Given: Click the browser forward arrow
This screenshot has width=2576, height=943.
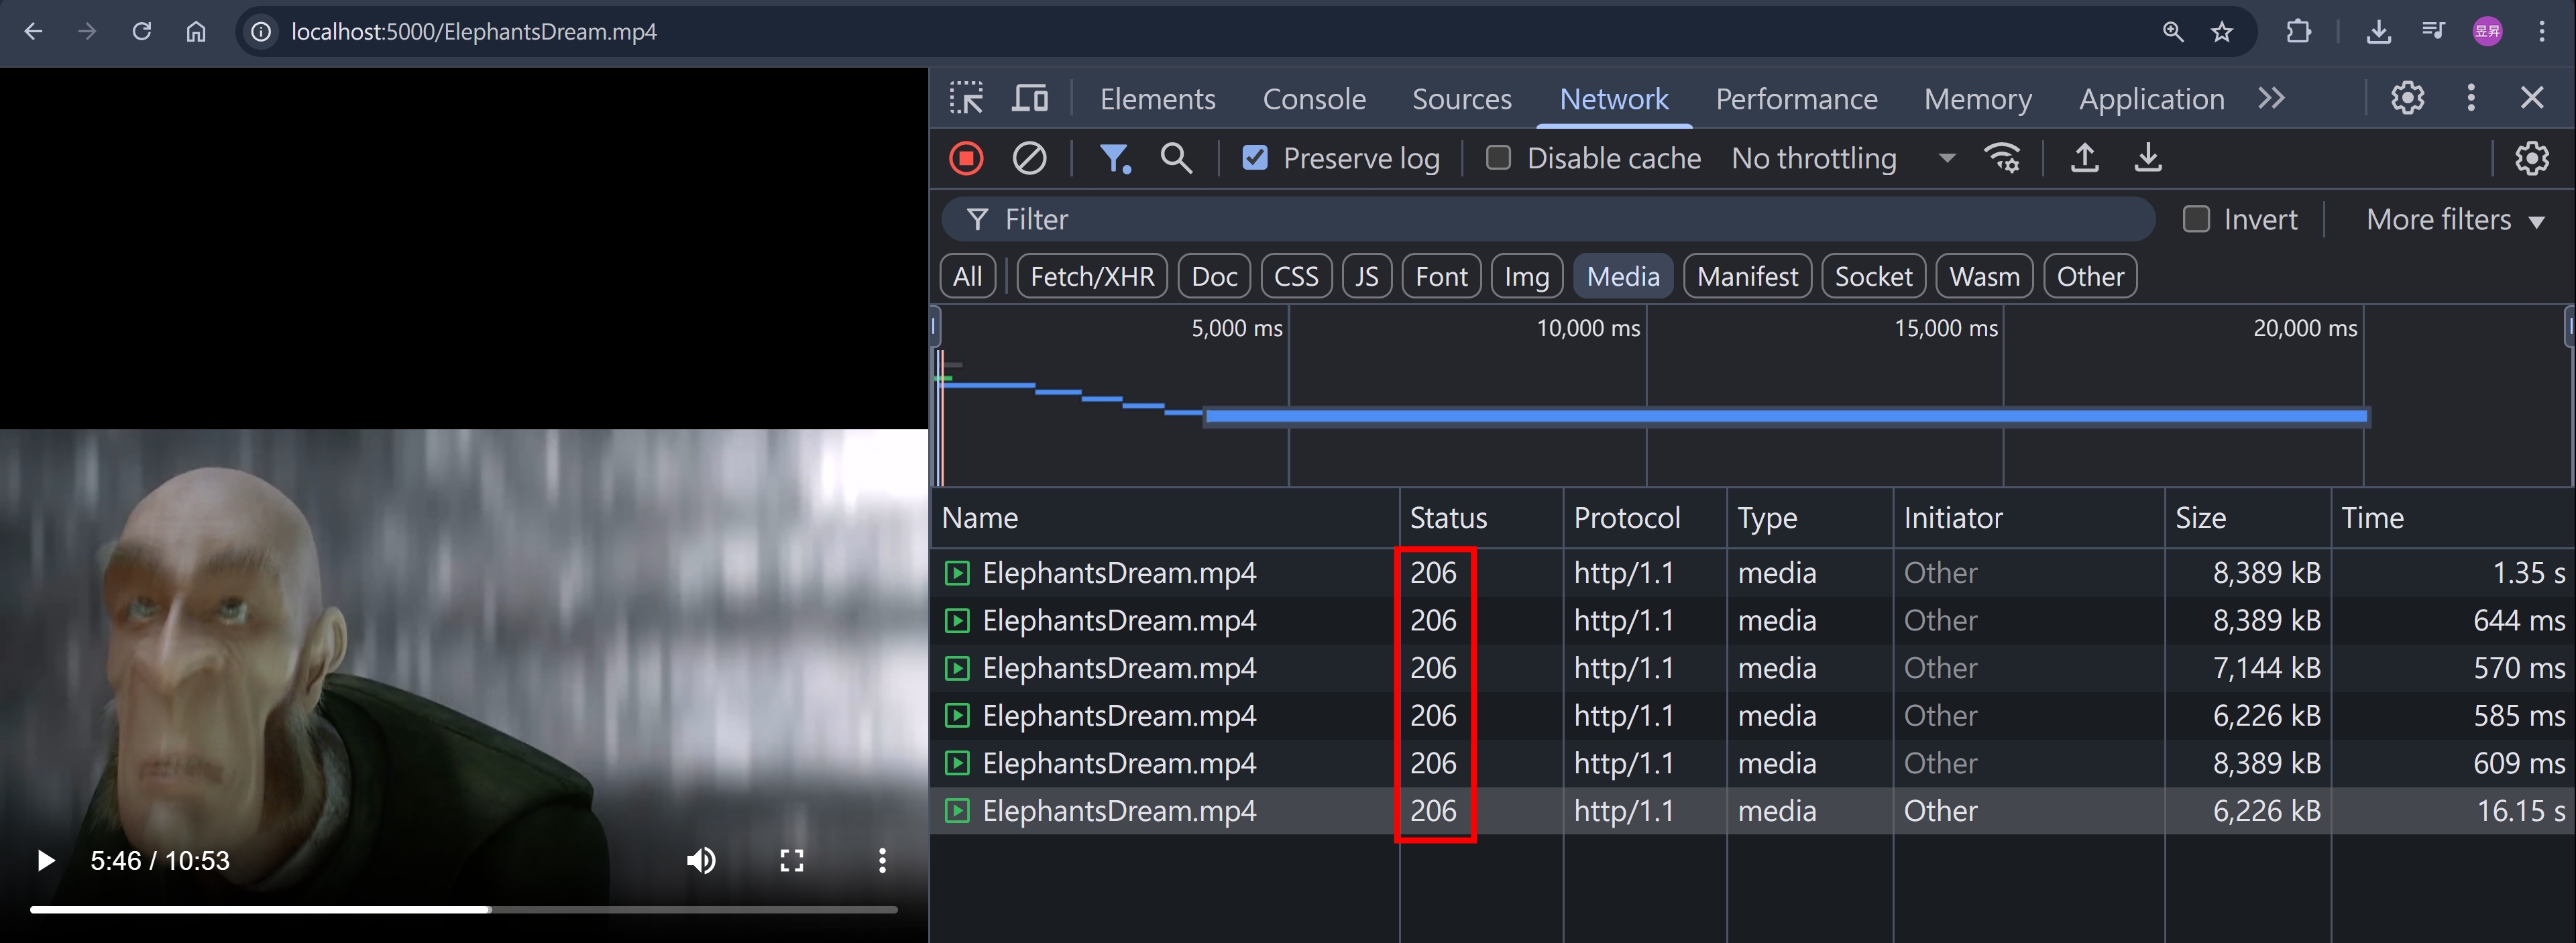Looking at the screenshot, I should coord(87,32).
